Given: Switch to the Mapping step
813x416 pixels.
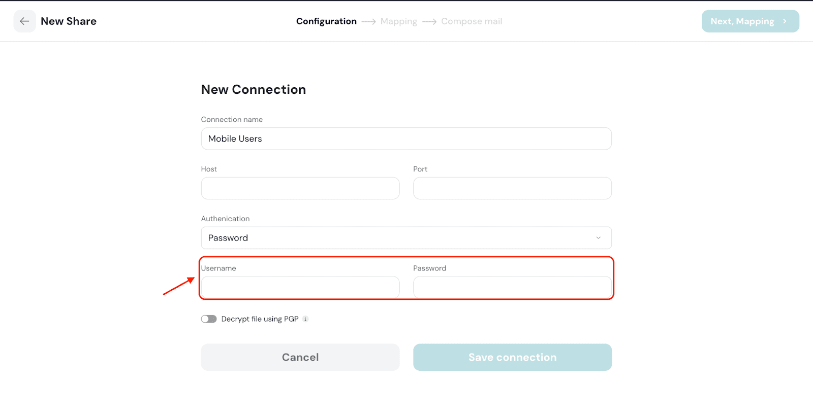Looking at the screenshot, I should [x=398, y=21].
